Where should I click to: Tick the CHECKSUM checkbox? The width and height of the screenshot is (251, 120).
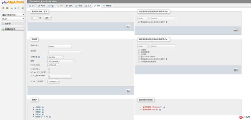point(49,69)
